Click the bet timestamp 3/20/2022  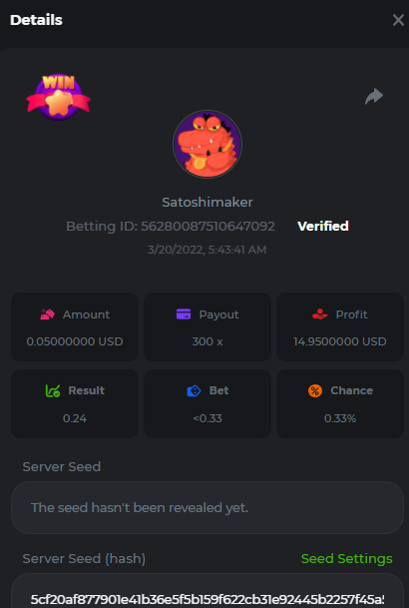pos(207,250)
